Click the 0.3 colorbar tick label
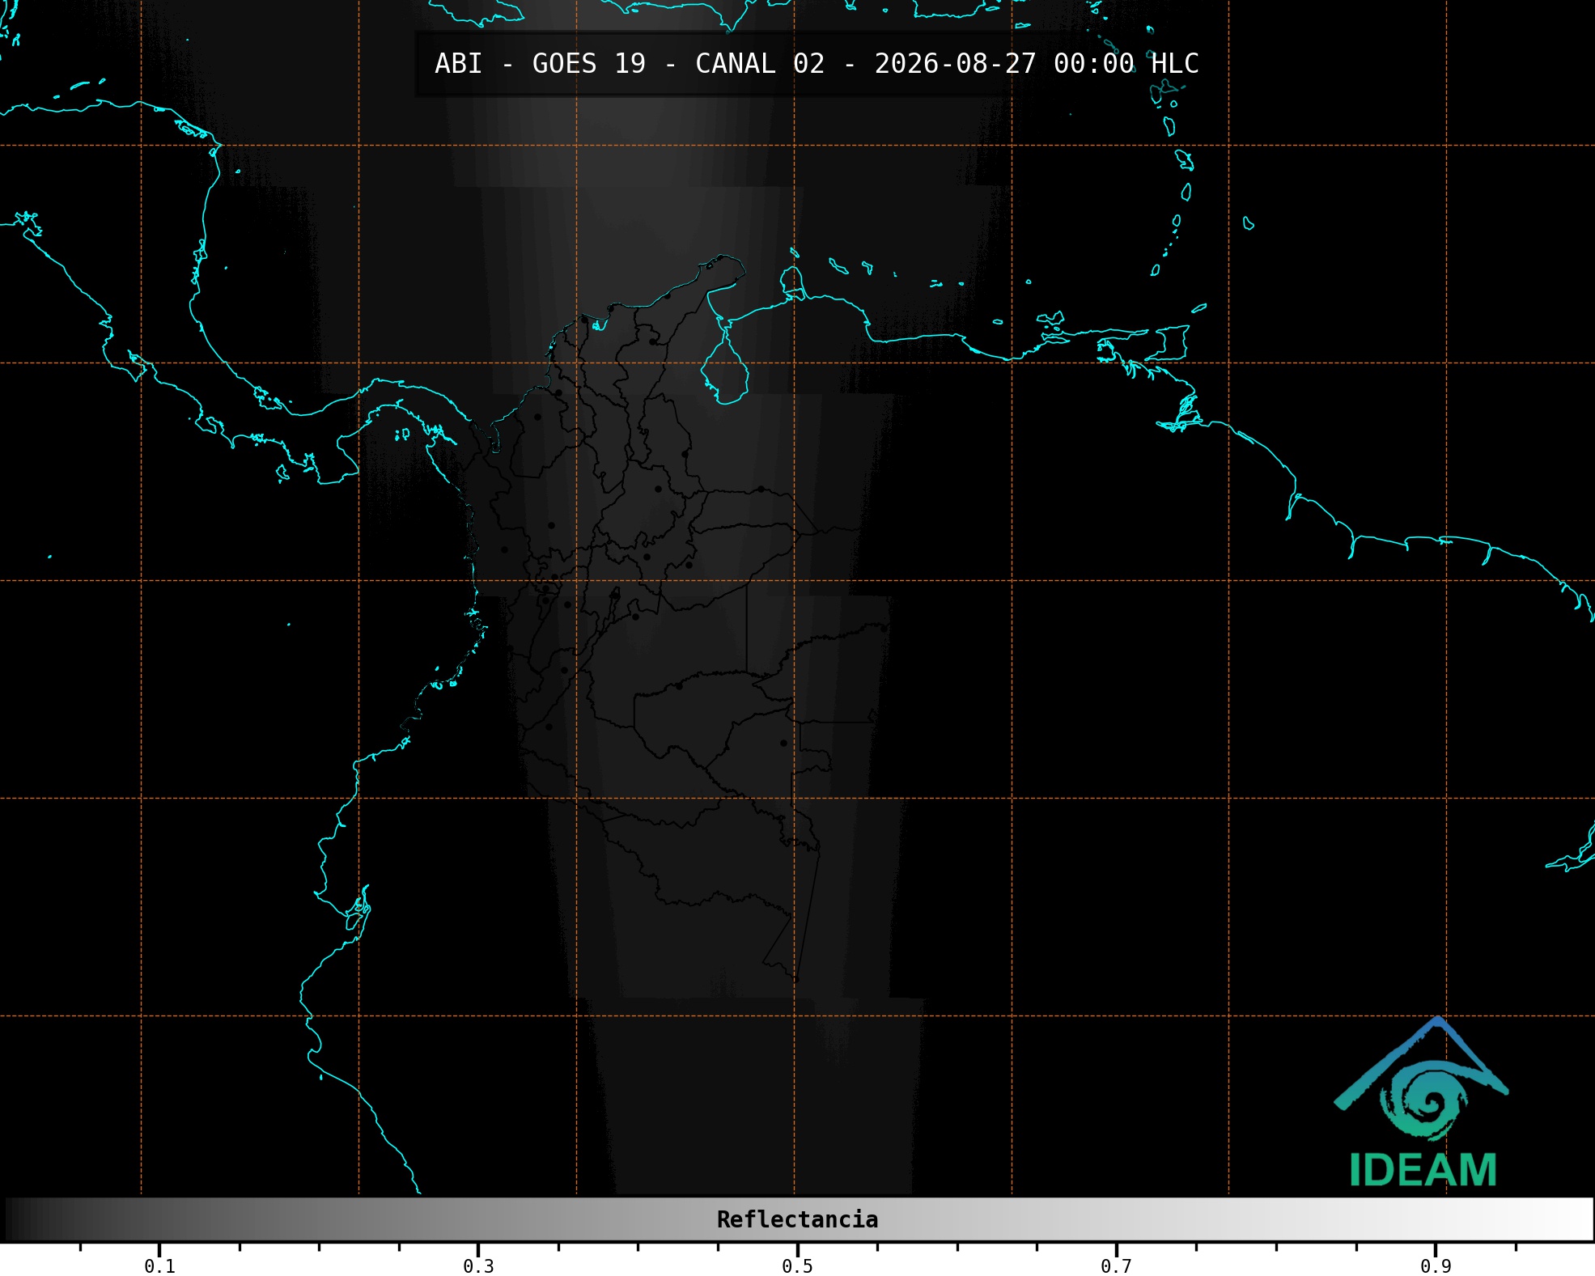The image size is (1595, 1276). point(478,1266)
